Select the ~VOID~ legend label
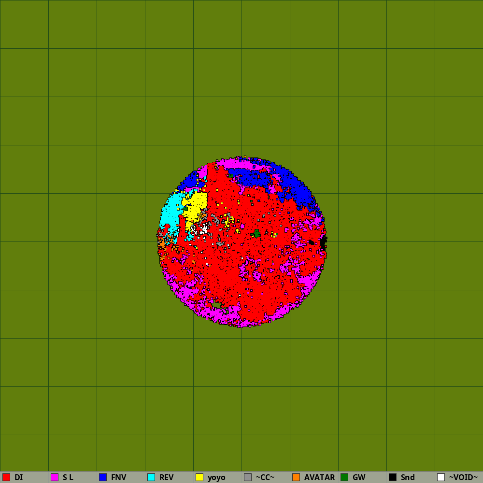This screenshot has width=483, height=483. click(x=463, y=478)
